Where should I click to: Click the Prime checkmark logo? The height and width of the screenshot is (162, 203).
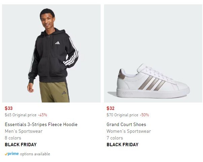point(12,154)
